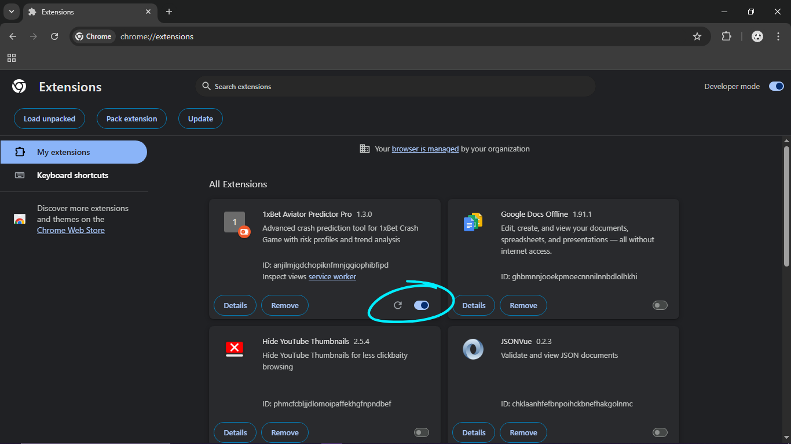Click the Load unpacked button

49,119
